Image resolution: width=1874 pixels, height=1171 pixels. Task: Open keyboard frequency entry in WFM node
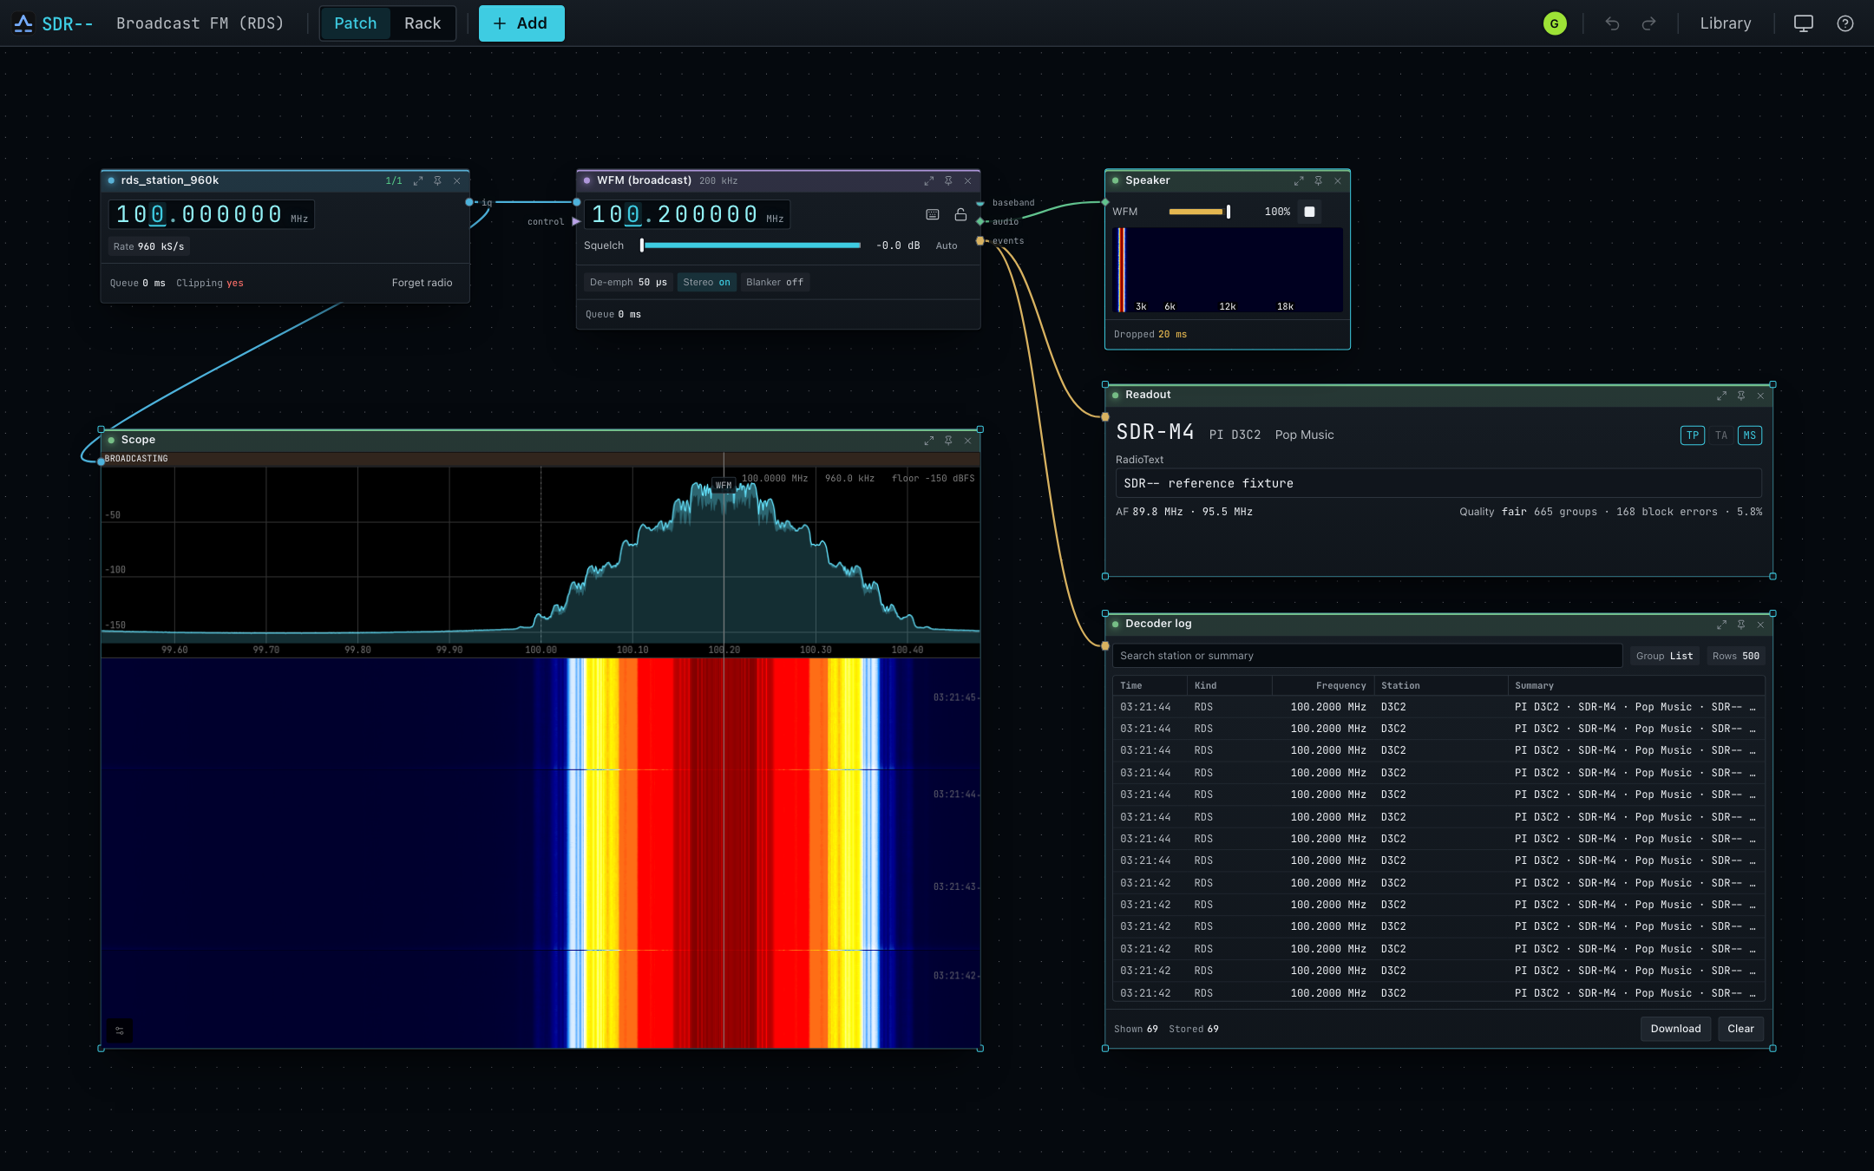(x=933, y=214)
